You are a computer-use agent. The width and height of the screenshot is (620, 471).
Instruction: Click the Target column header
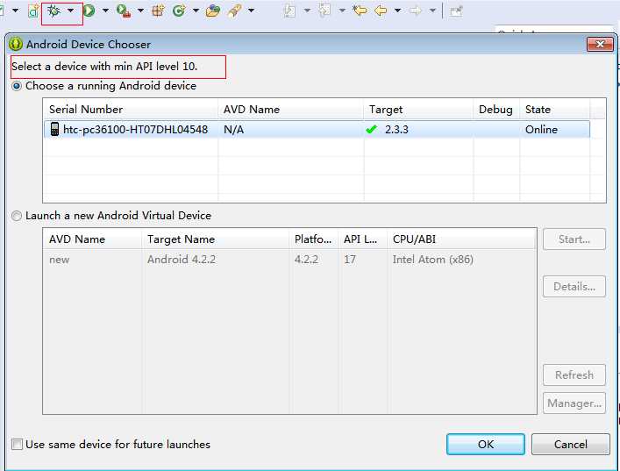point(418,109)
